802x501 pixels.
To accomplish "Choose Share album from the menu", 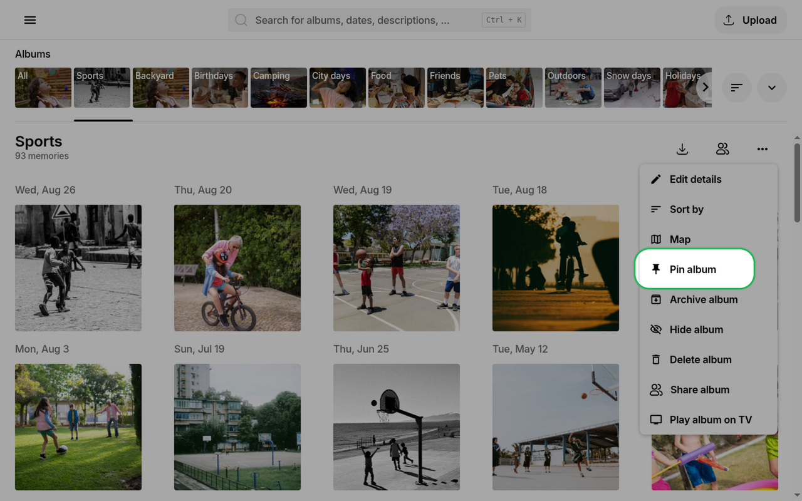I will (x=709, y=390).
